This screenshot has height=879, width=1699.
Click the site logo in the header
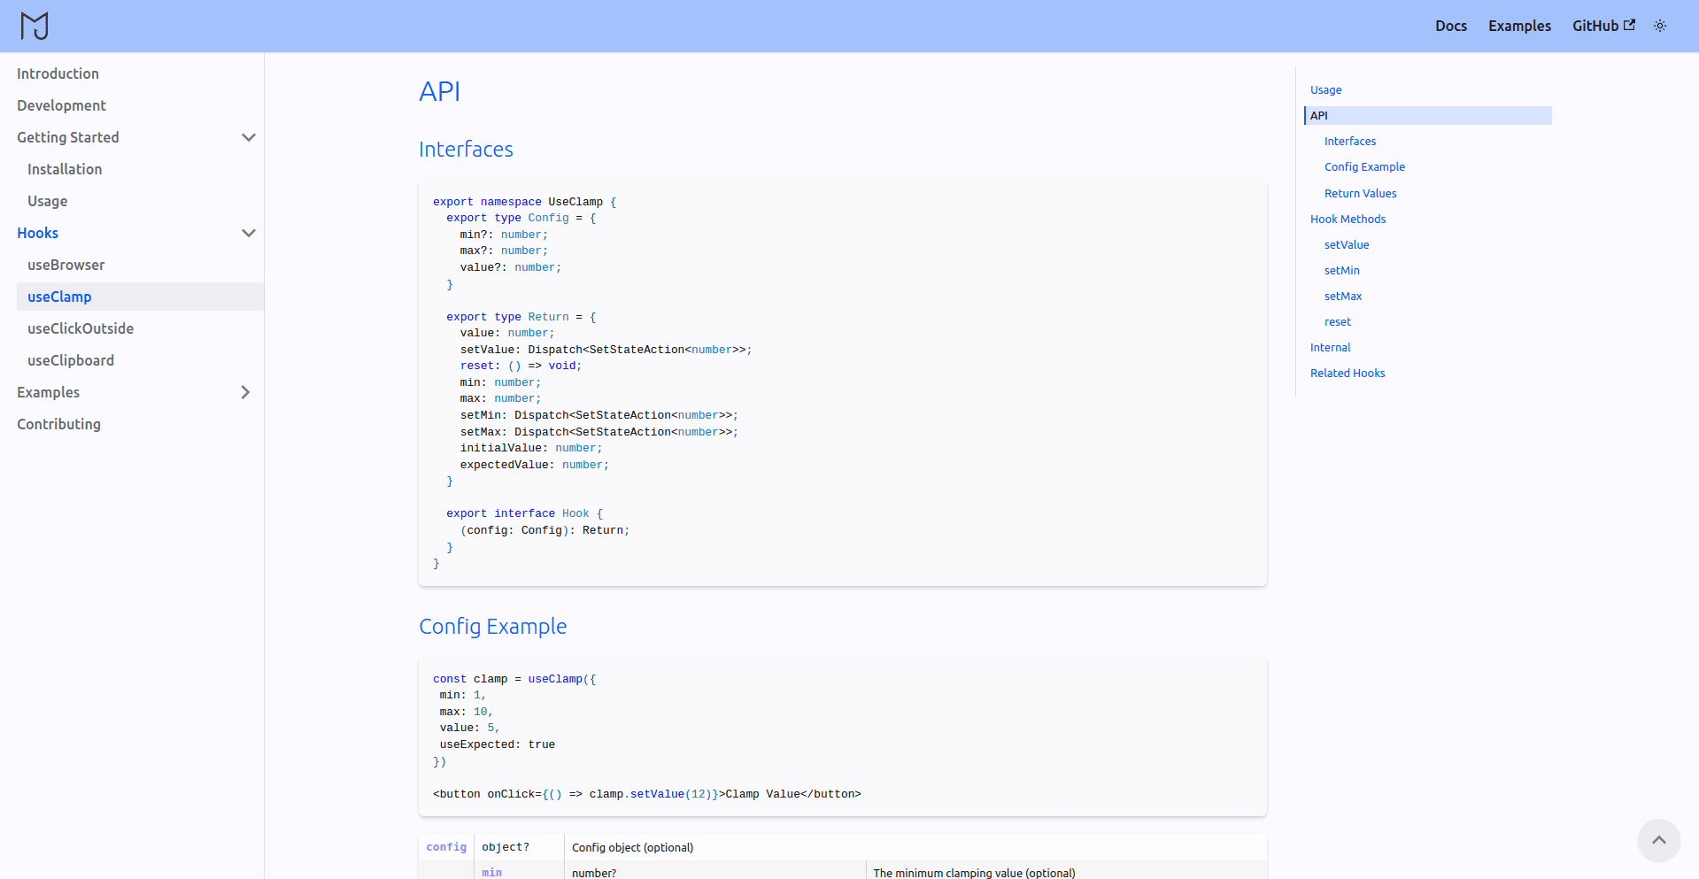(x=35, y=26)
